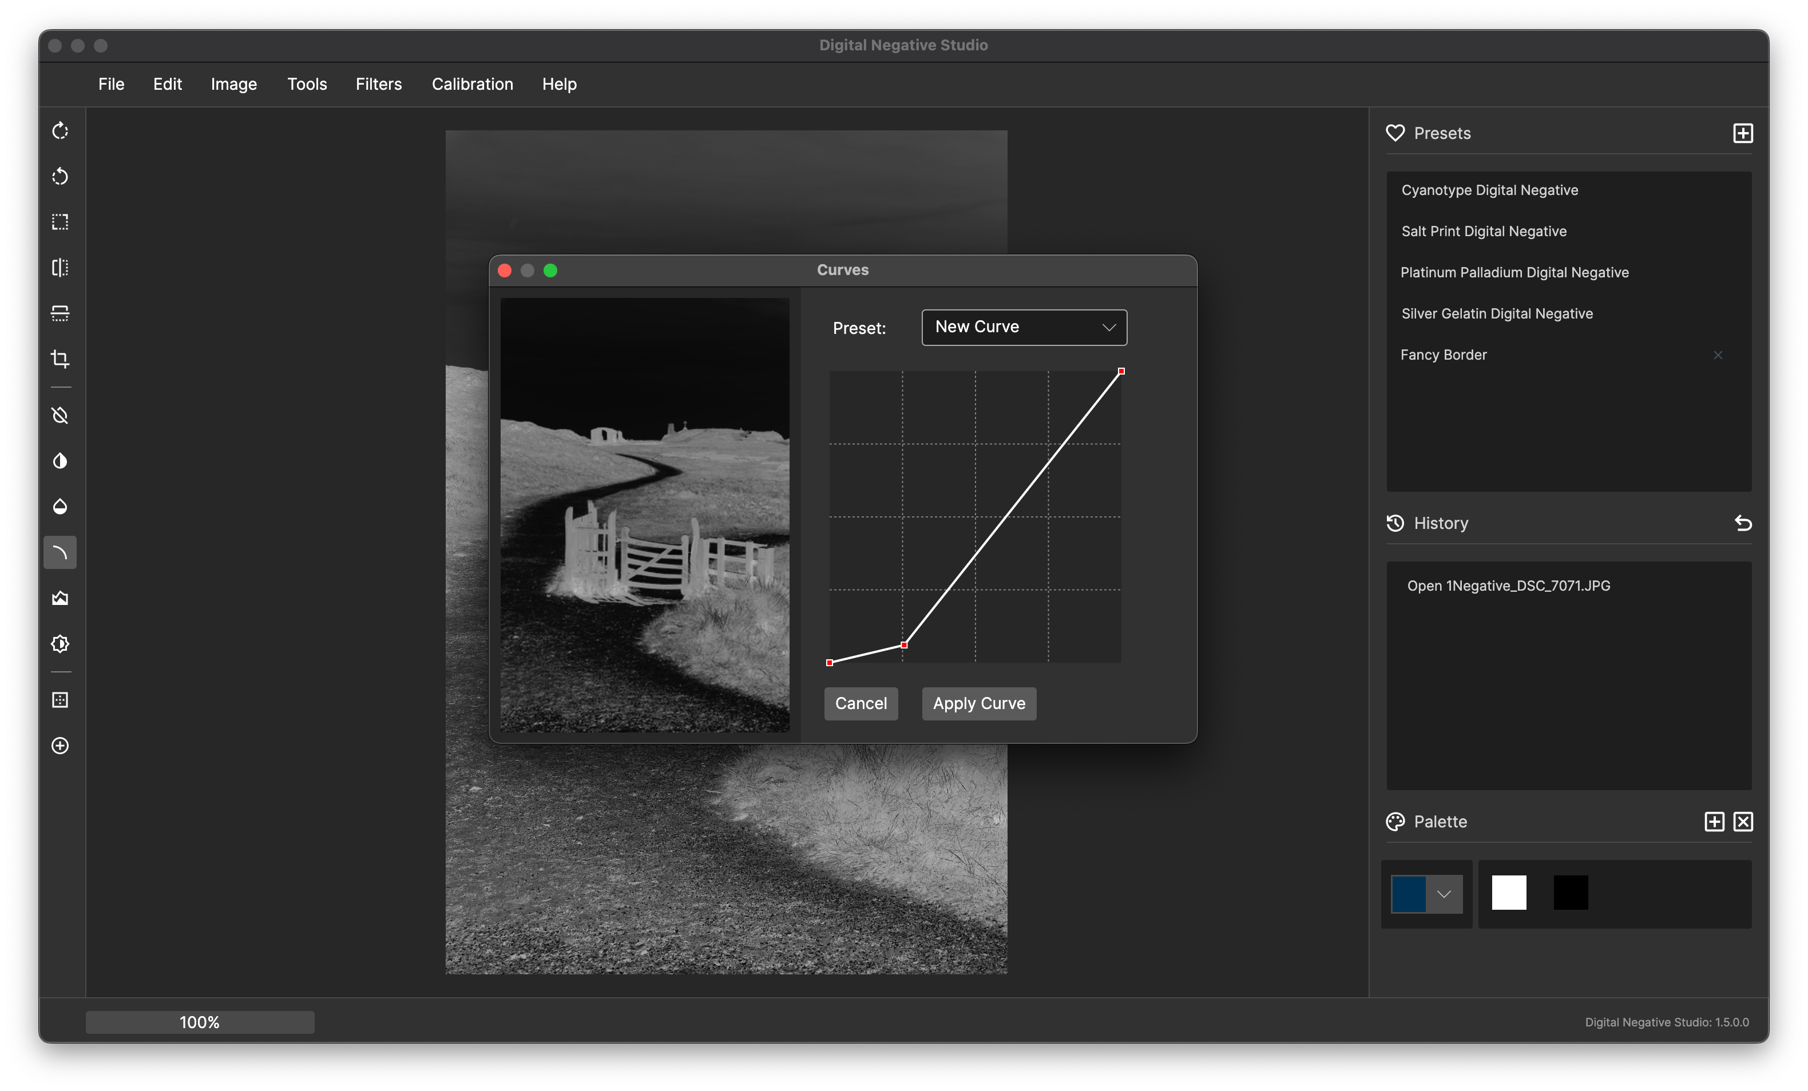
Task: Select the active curves tool icon
Action: coord(60,553)
